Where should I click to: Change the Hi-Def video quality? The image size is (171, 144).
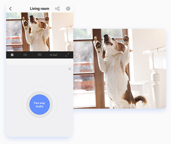coord(53,55)
